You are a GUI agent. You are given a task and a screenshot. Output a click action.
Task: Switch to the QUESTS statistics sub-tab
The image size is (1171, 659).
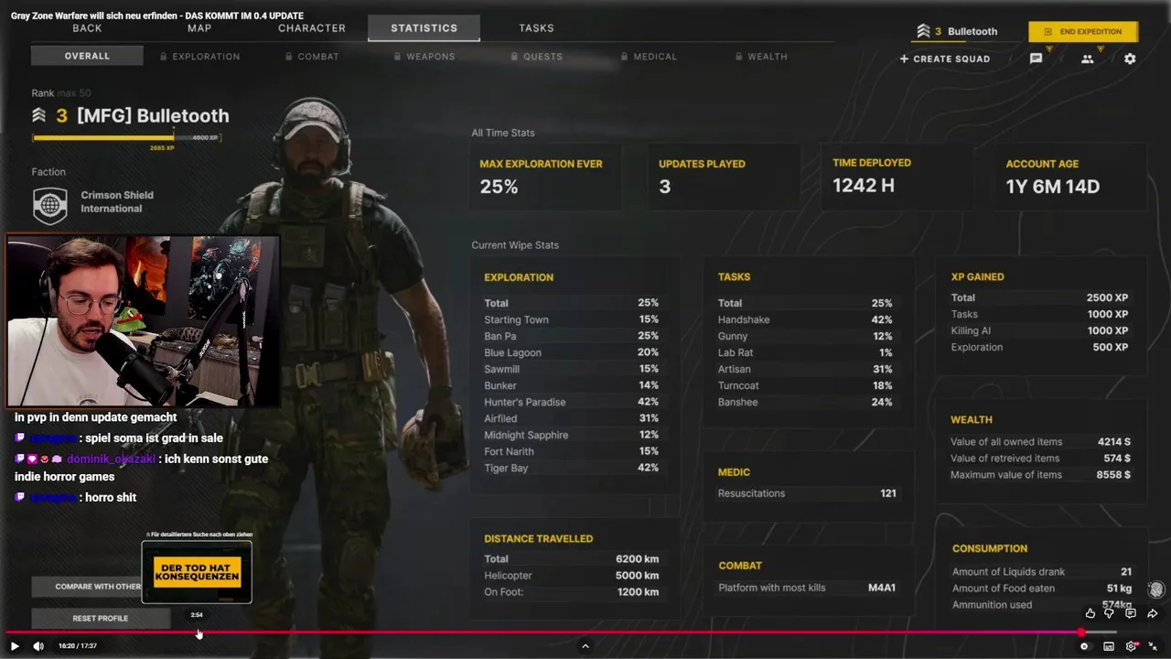[x=537, y=57]
